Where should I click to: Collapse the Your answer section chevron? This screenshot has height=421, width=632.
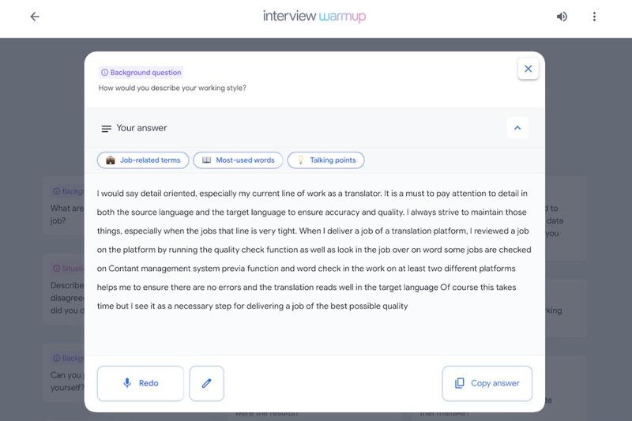[x=517, y=128]
